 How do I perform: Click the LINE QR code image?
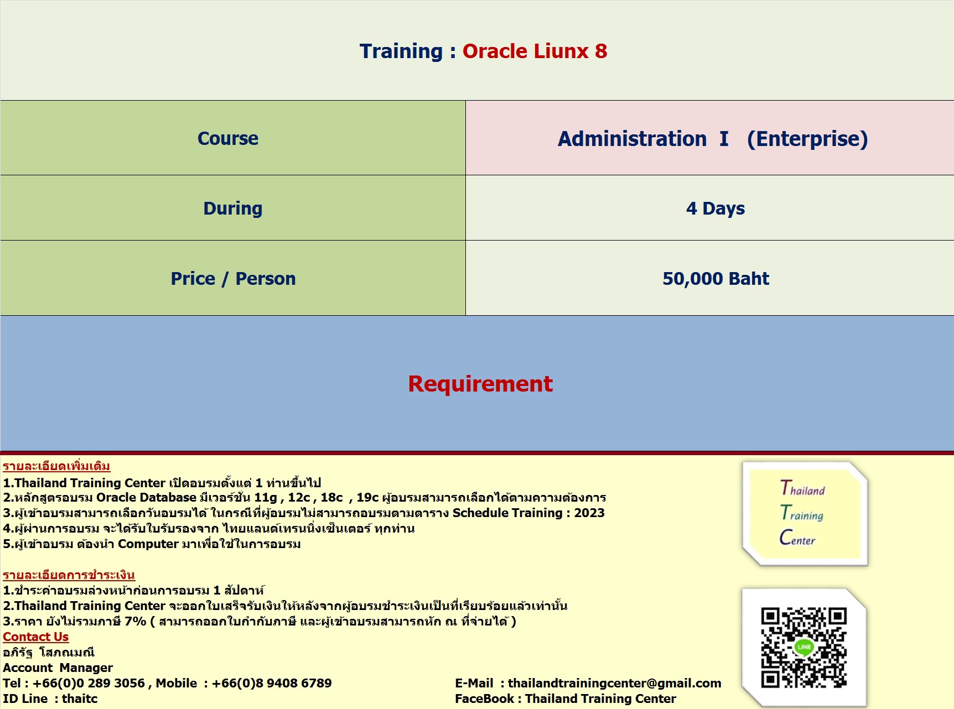click(804, 648)
